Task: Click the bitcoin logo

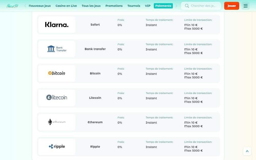Action: click(x=57, y=73)
